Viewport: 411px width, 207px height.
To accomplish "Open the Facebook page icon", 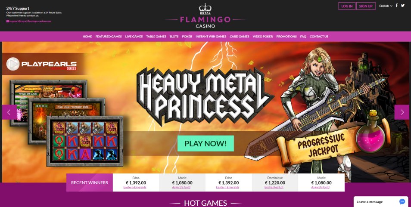I will pyautogui.click(x=397, y=6).
